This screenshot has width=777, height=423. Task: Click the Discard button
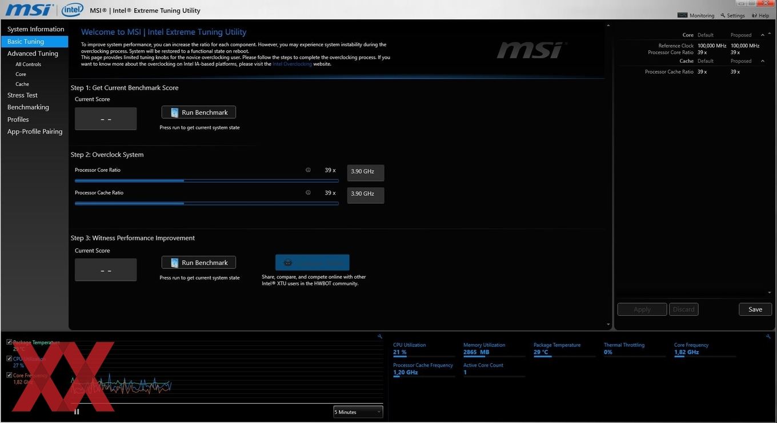(x=684, y=309)
